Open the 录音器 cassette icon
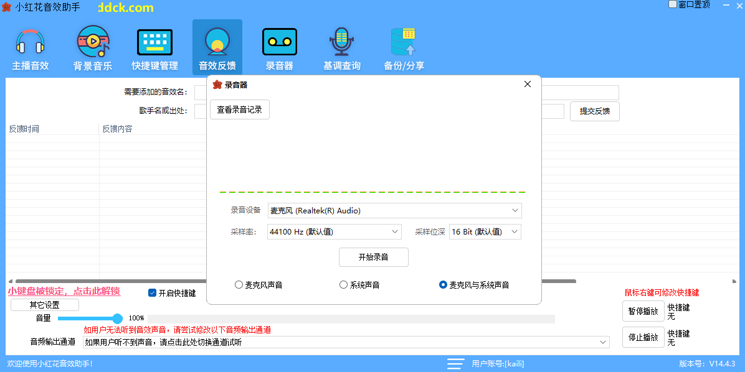 click(279, 42)
